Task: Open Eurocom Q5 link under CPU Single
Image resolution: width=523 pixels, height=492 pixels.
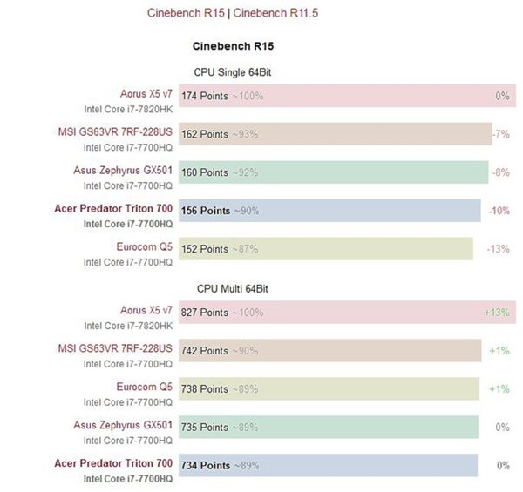Action: coord(145,246)
